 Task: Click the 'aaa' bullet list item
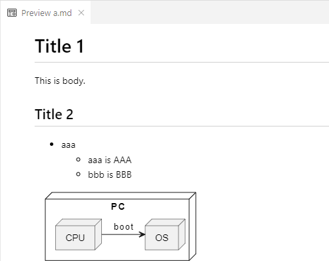pyautogui.click(x=69, y=145)
